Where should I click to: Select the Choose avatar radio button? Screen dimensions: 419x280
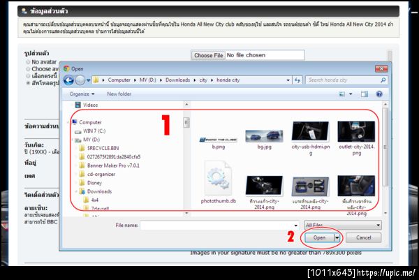[28, 69]
